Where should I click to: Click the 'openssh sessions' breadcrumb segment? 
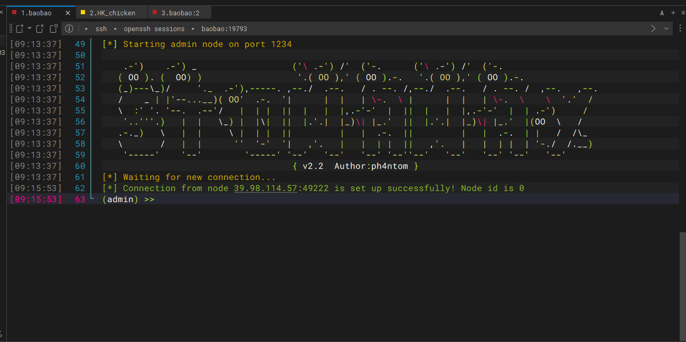click(154, 28)
